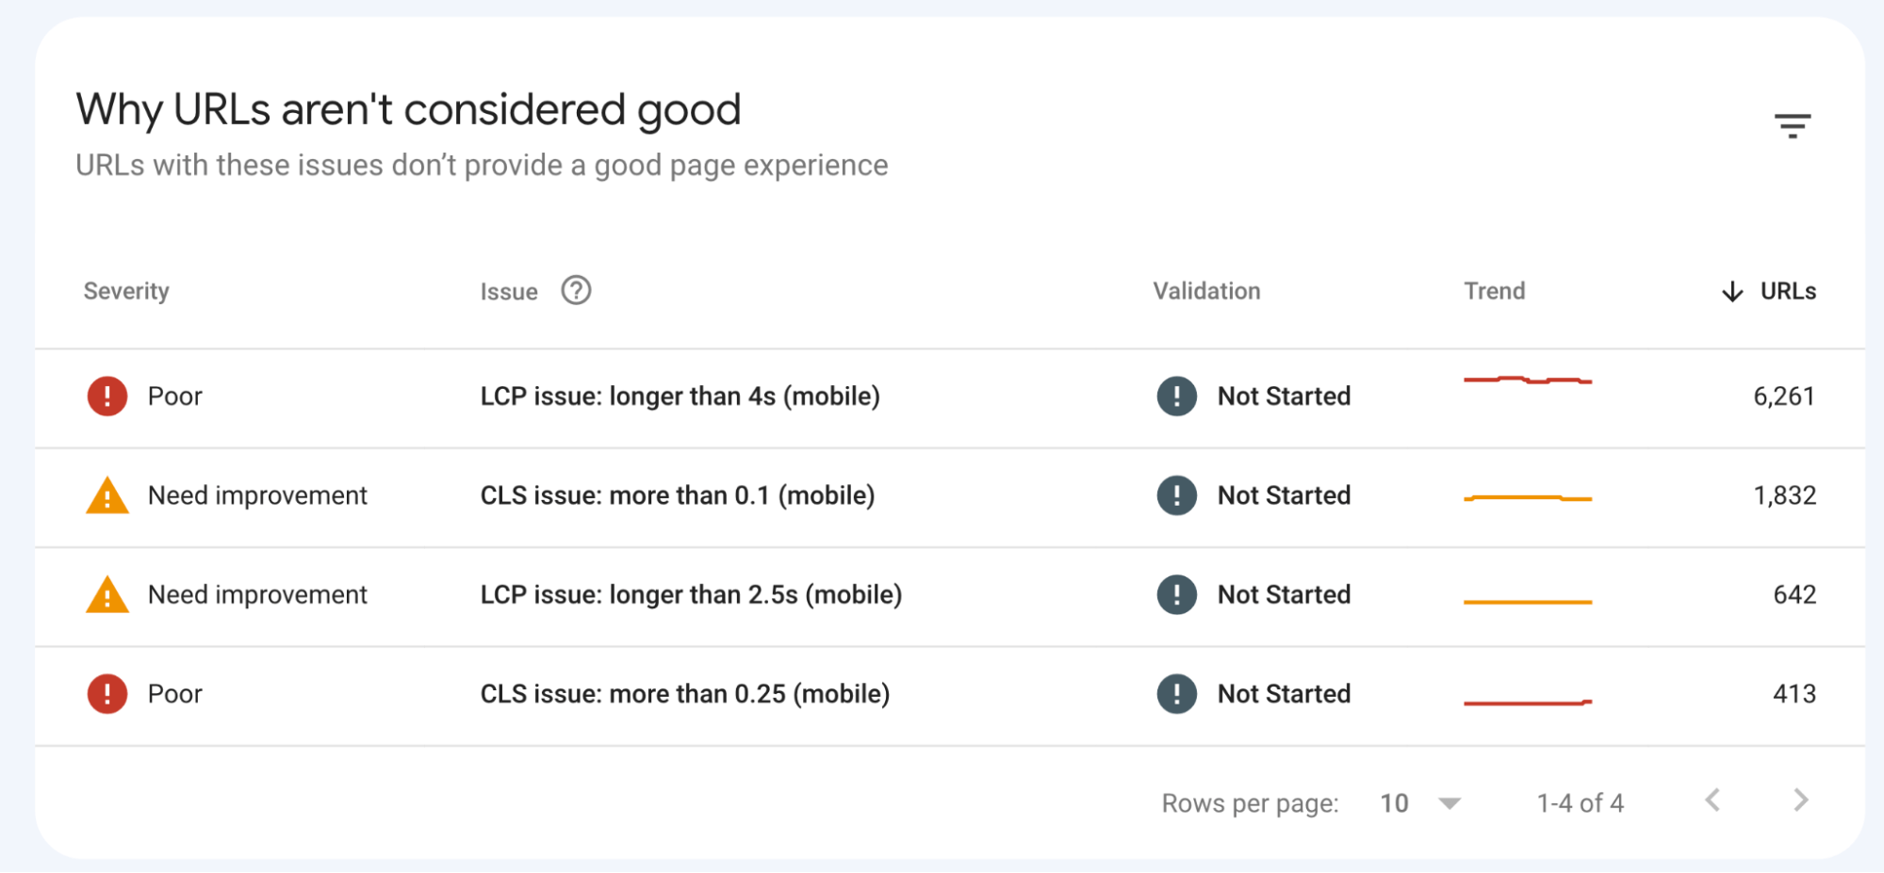Open the Rows per page dropdown
Image resolution: width=1884 pixels, height=873 pixels.
(x=1448, y=803)
